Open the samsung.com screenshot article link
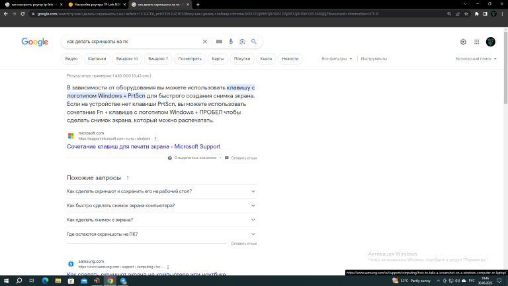508x286 pixels. tap(146, 273)
